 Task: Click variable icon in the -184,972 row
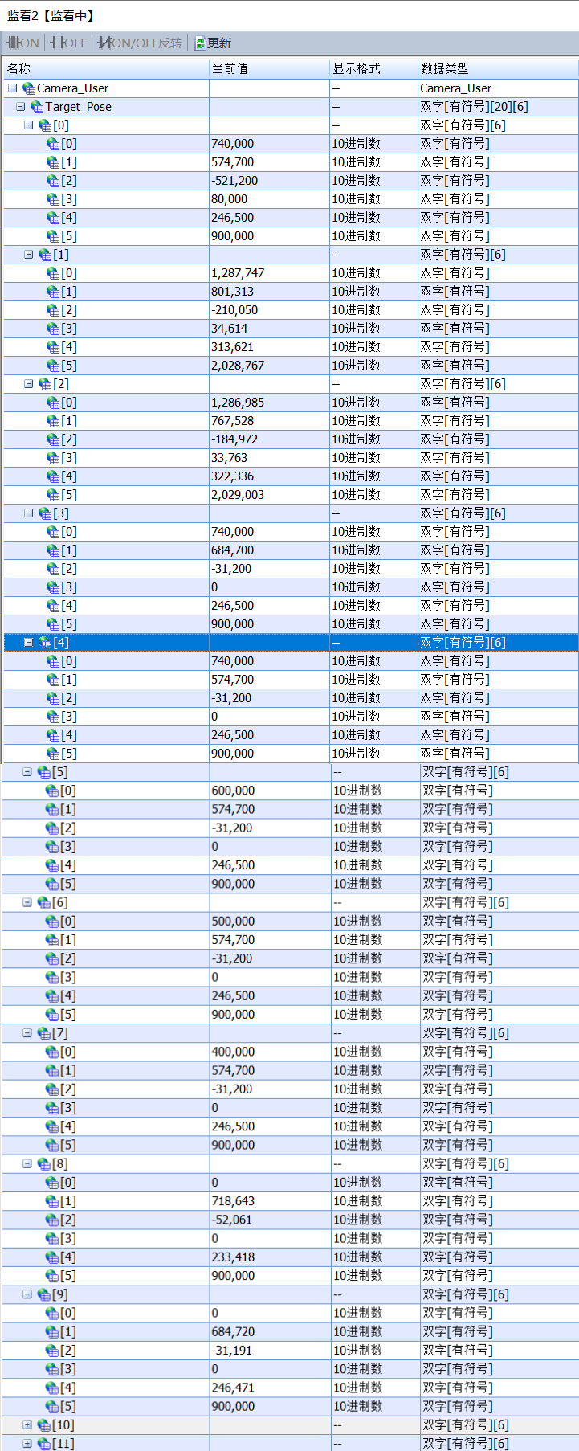pos(53,439)
